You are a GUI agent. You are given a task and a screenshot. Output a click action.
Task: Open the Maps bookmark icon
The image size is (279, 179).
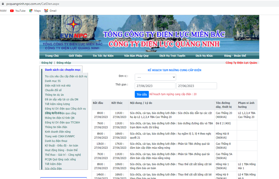coord(31,11)
